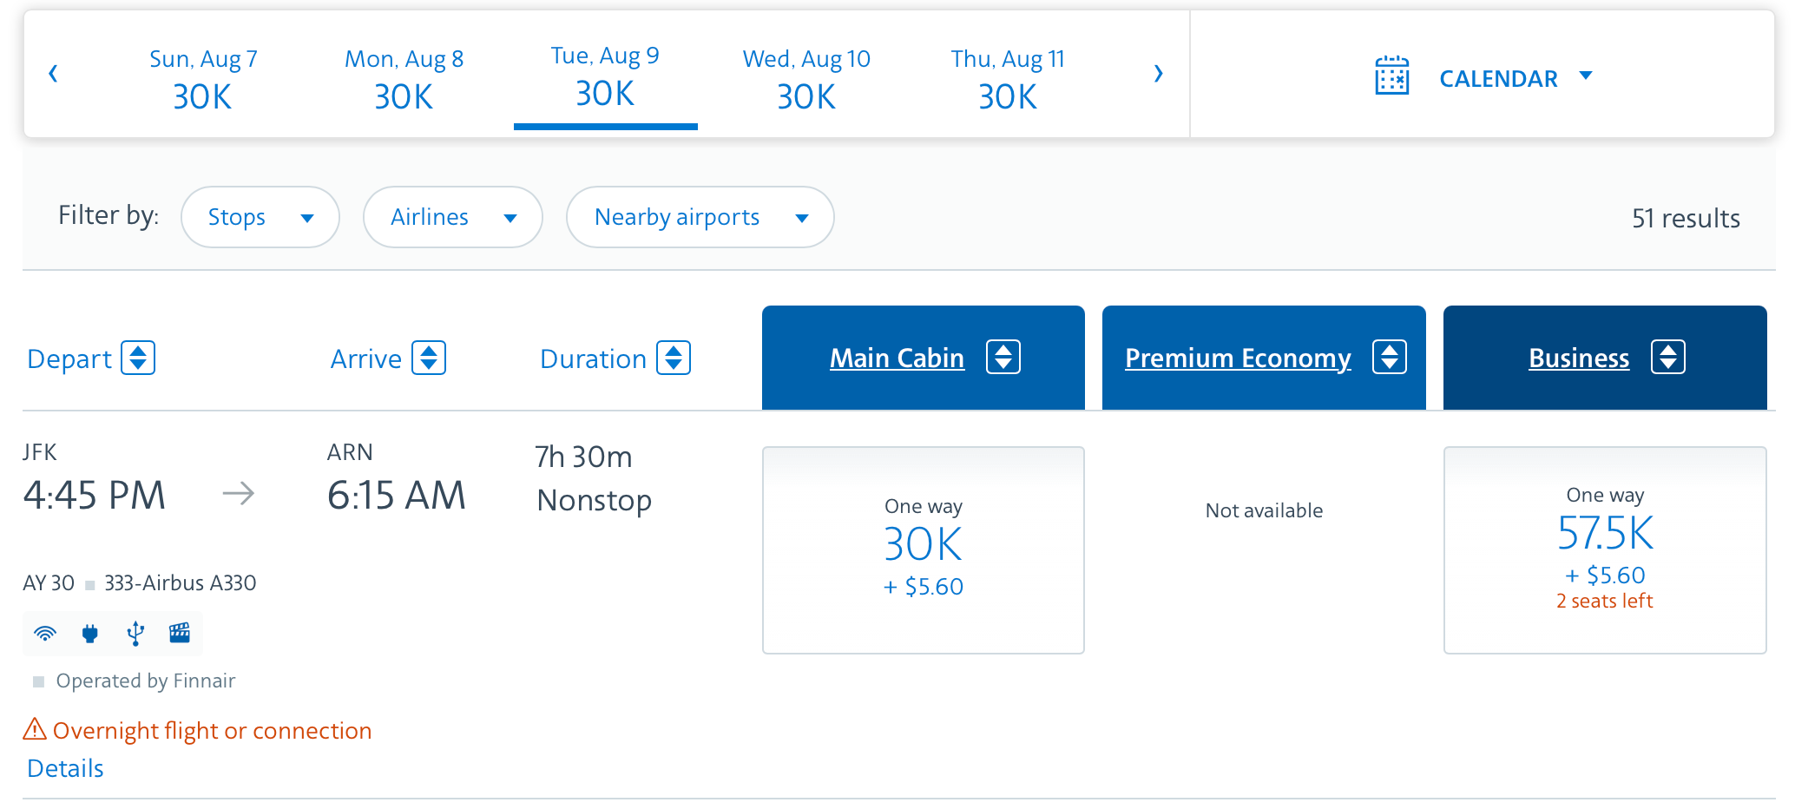This screenshot has width=1795, height=809.
Task: Select the 57.5K Business fare
Action: click(x=1604, y=549)
